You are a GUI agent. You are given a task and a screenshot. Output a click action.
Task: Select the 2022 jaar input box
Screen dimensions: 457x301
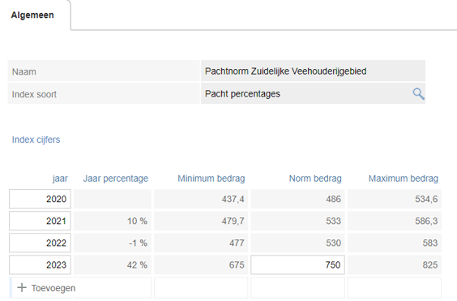point(40,243)
